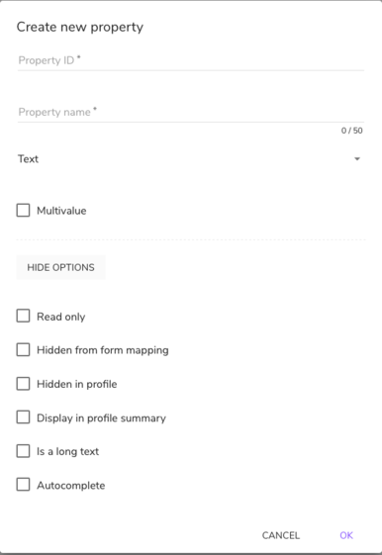The height and width of the screenshot is (555, 382).
Task: Click the Read only label text
Action: 61,317
